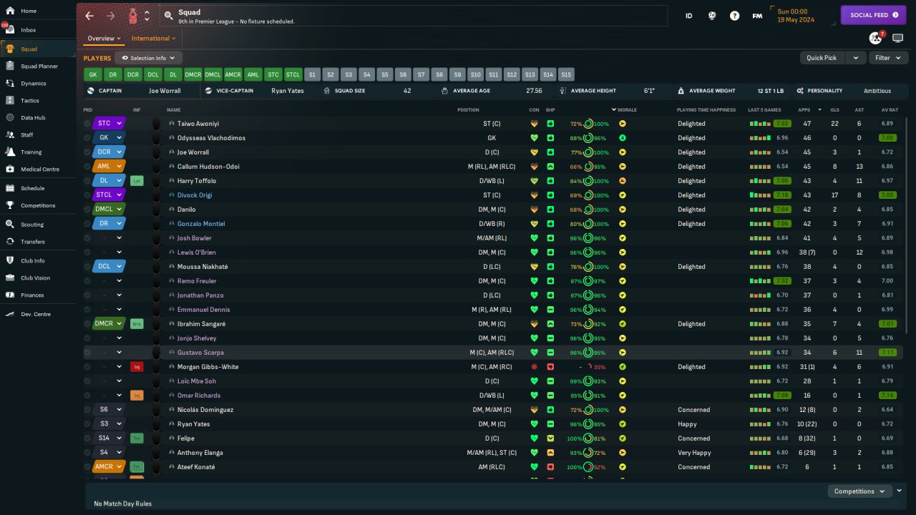Go to Medical Centre in sidebar
The image size is (916, 515).
39,170
